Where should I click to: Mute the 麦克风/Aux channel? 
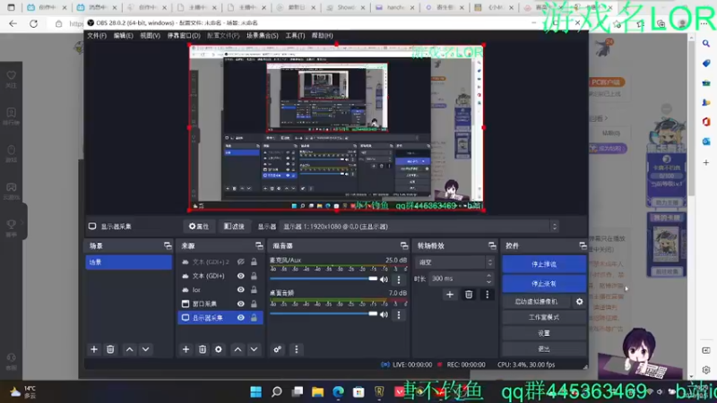point(384,279)
